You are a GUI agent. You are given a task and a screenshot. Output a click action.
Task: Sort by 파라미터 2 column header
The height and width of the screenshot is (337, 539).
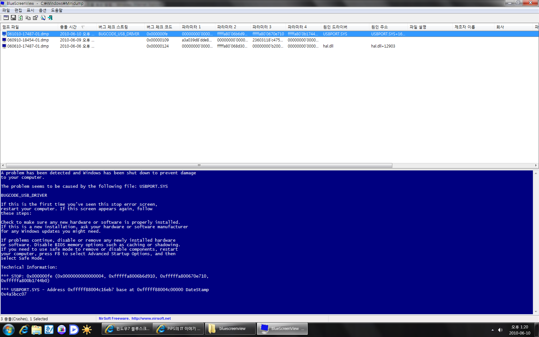tap(233, 27)
